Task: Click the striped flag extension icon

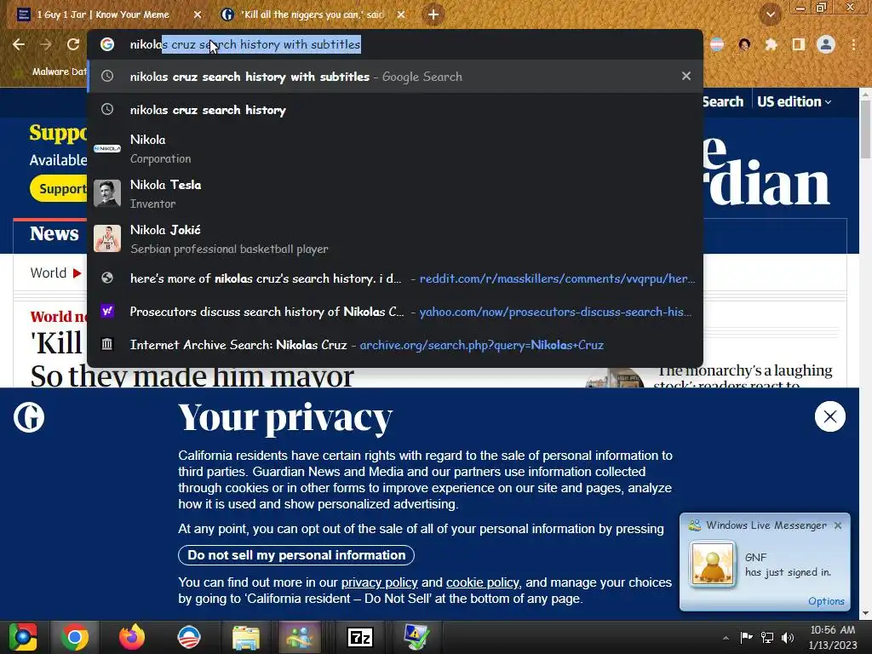Action: tap(717, 44)
